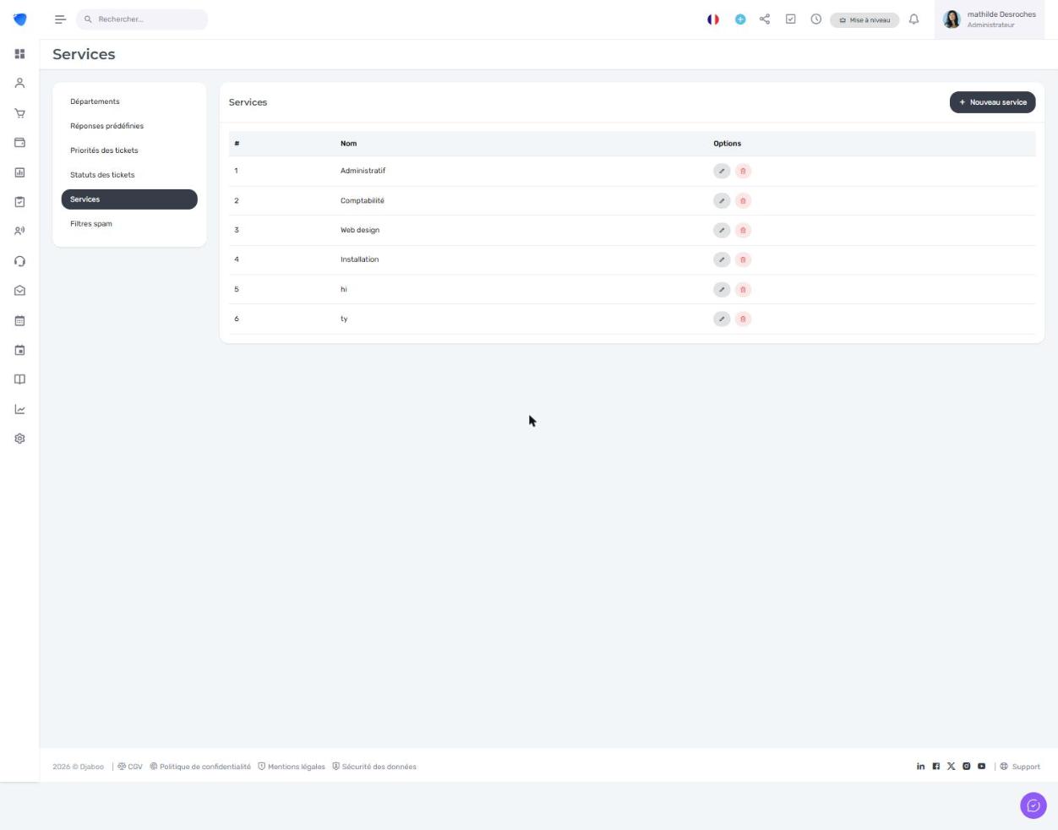Image resolution: width=1058 pixels, height=830 pixels.
Task: Open the Mentions légales link
Action: 292,767
